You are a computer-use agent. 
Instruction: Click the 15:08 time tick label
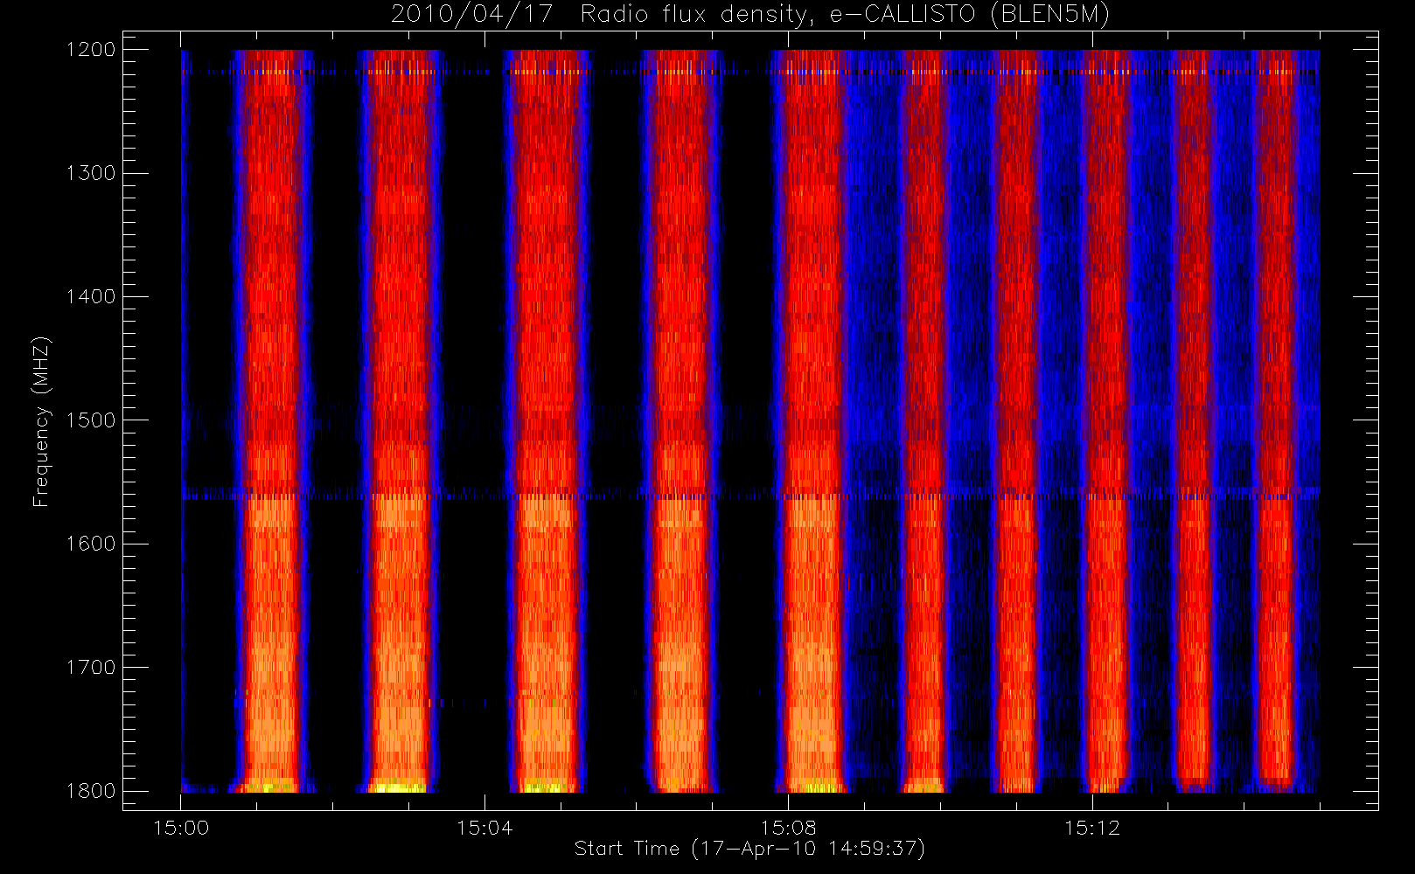point(788,828)
